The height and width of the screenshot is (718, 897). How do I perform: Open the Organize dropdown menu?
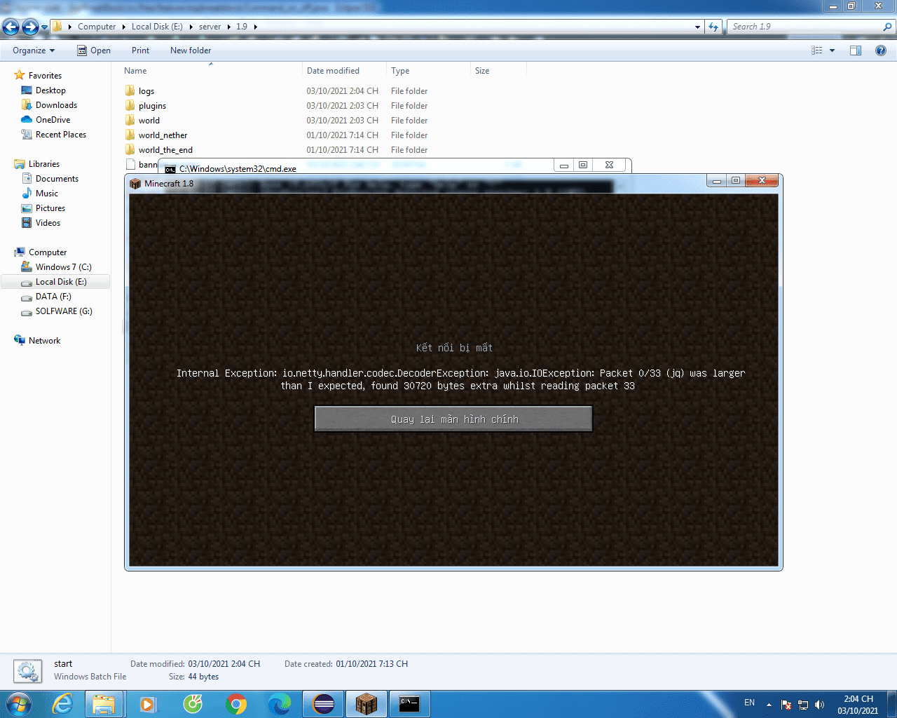tap(34, 50)
